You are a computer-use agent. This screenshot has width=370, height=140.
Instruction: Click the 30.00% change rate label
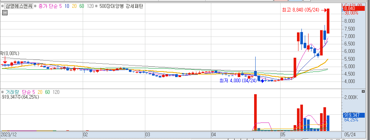point(351,13)
